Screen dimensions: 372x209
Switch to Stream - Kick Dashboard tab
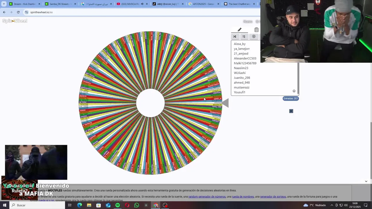tap(25, 4)
